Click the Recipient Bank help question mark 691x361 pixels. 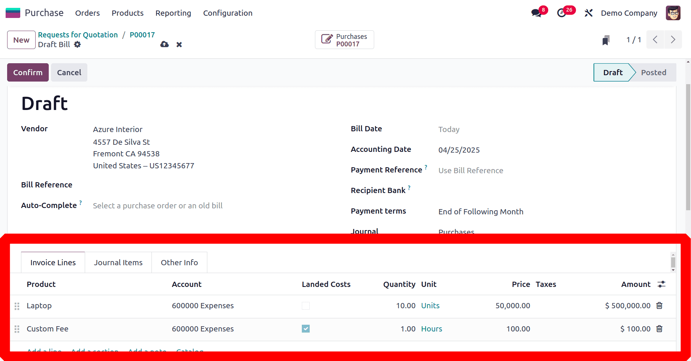(409, 187)
